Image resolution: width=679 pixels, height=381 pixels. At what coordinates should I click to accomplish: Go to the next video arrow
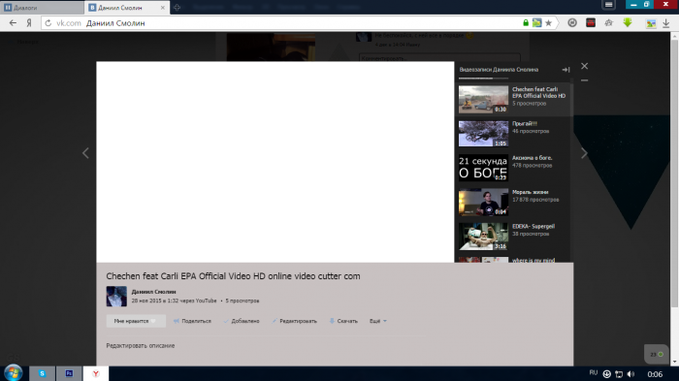tap(584, 153)
